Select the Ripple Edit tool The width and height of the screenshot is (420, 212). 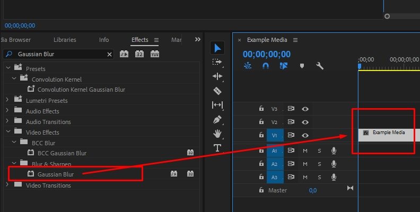pos(217,76)
